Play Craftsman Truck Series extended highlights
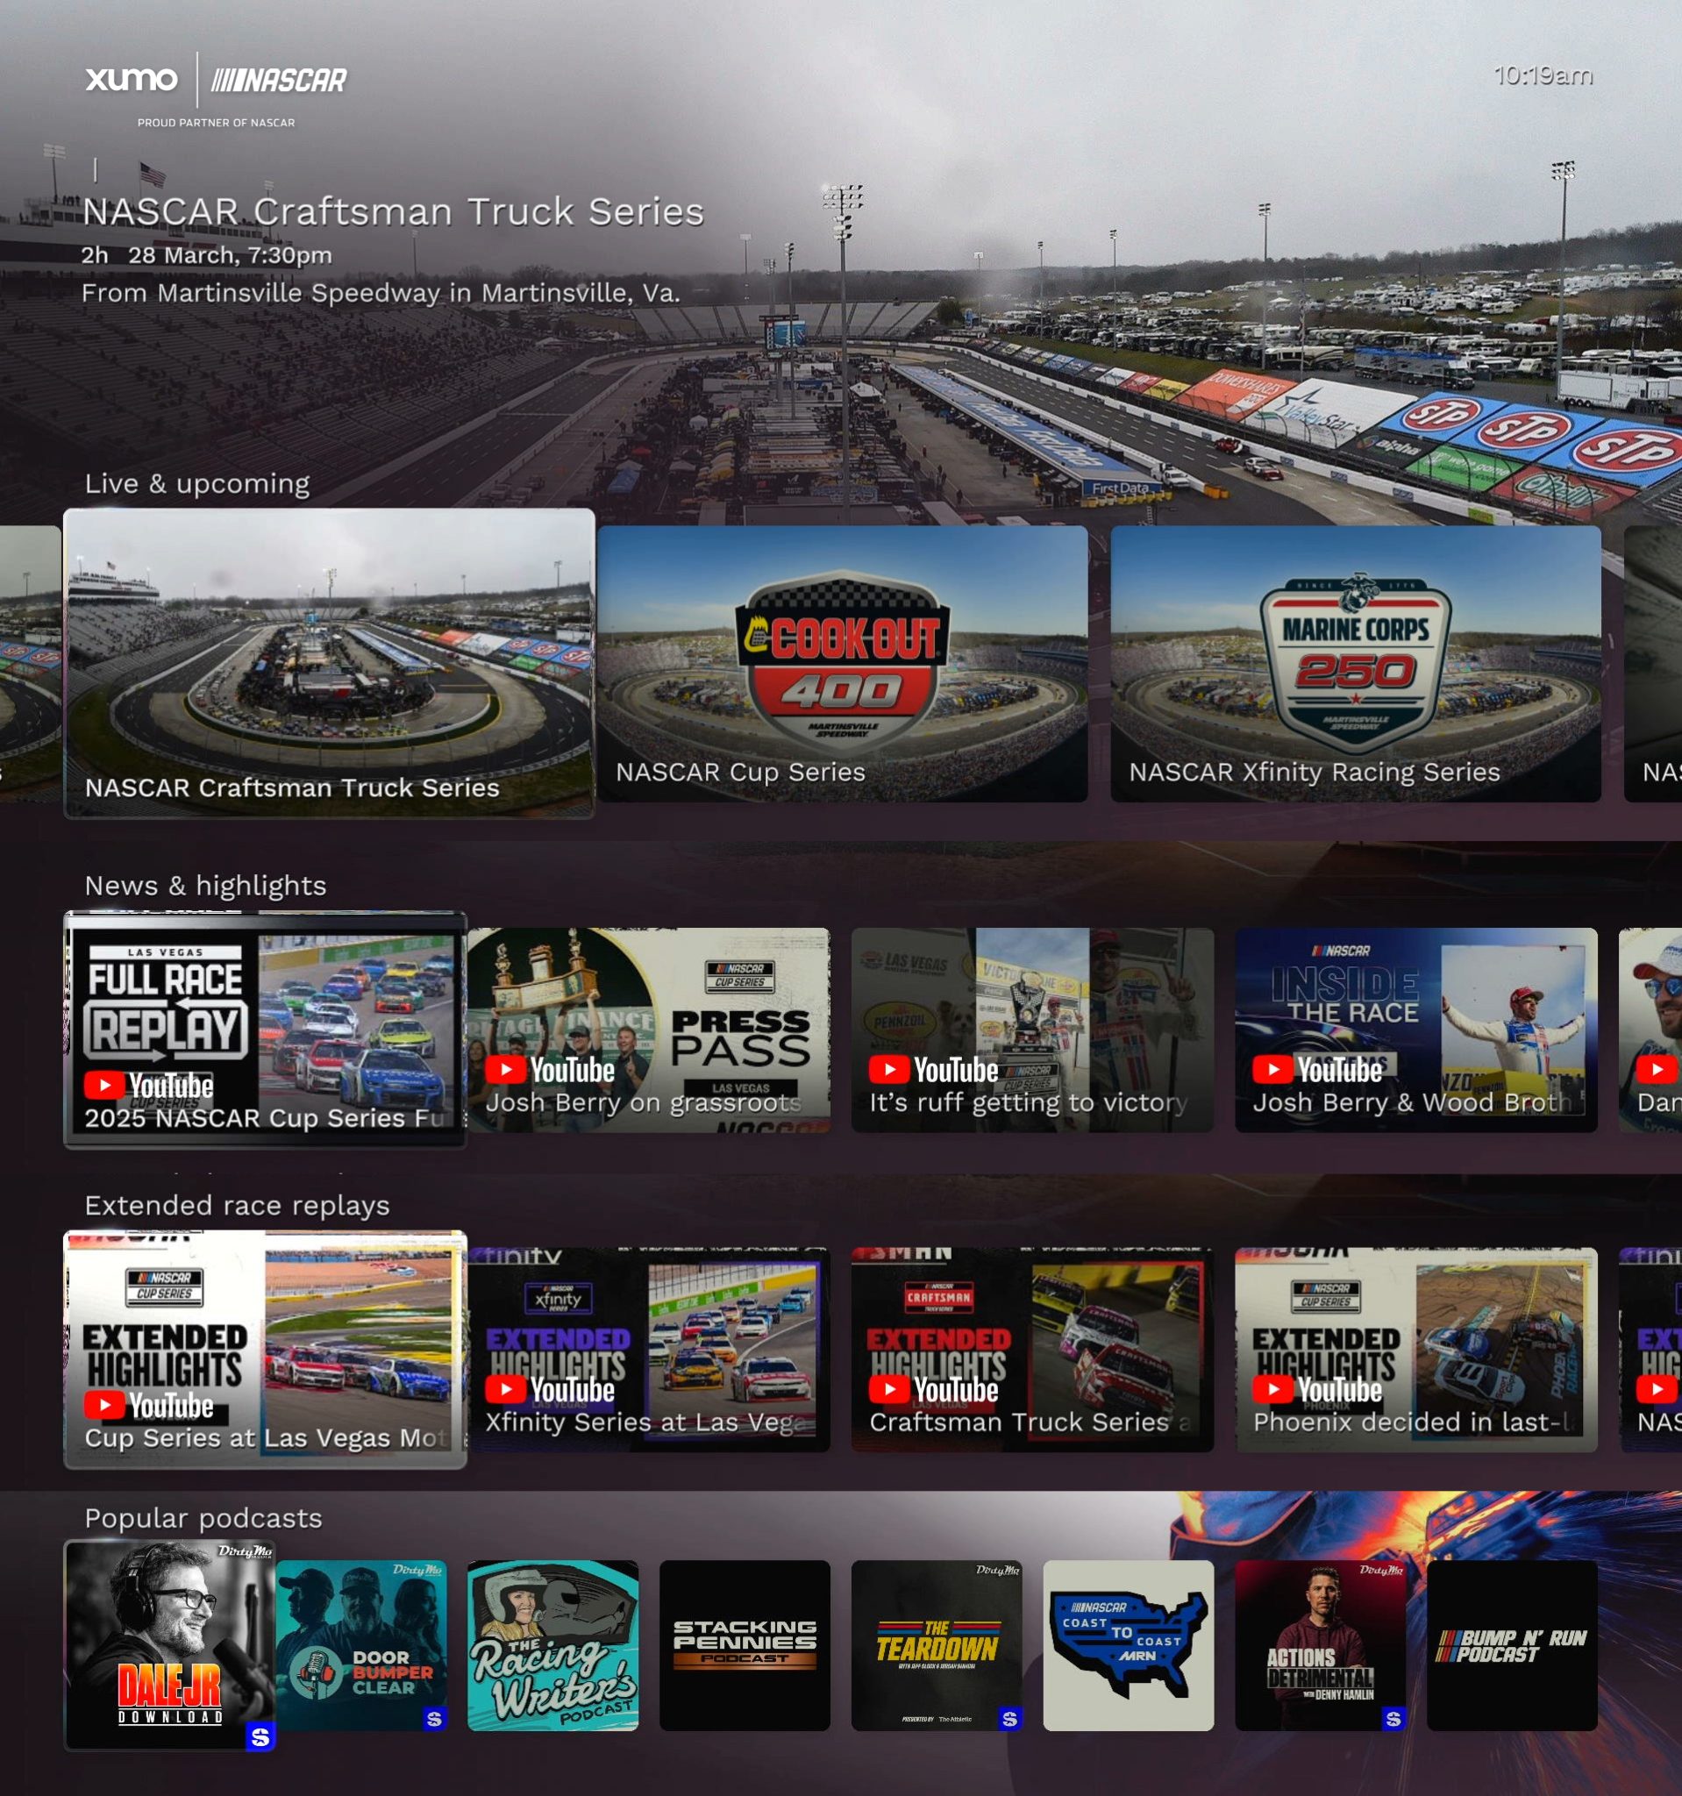The width and height of the screenshot is (1682, 1796). 1032,1350
